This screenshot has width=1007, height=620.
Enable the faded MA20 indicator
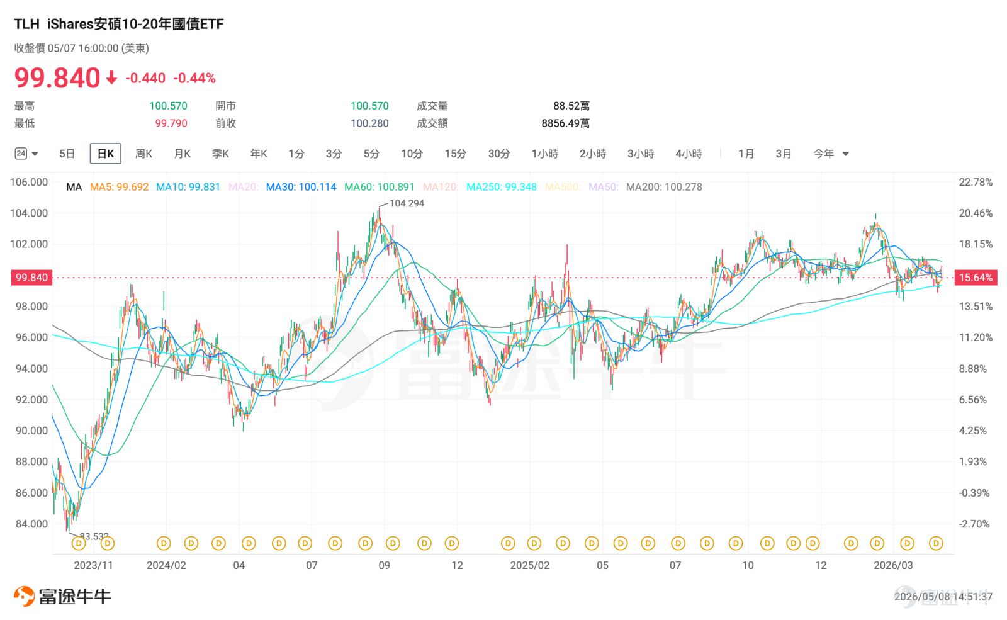pos(243,187)
